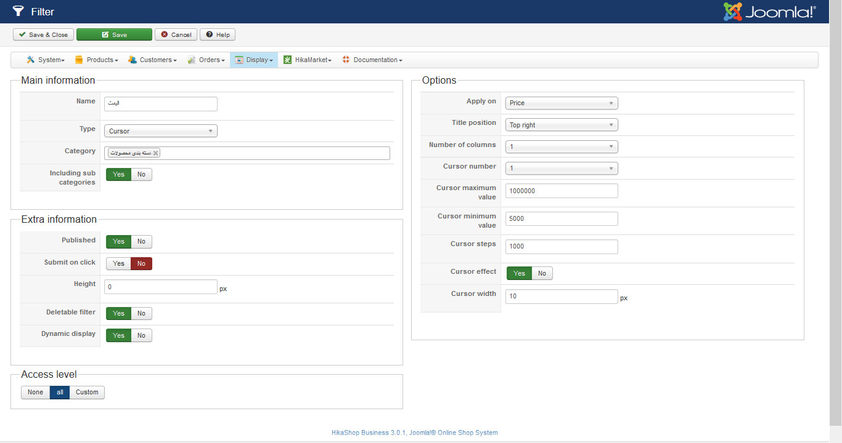The width and height of the screenshot is (842, 443).
Task: Remove the selected category tag
Action: [x=155, y=153]
